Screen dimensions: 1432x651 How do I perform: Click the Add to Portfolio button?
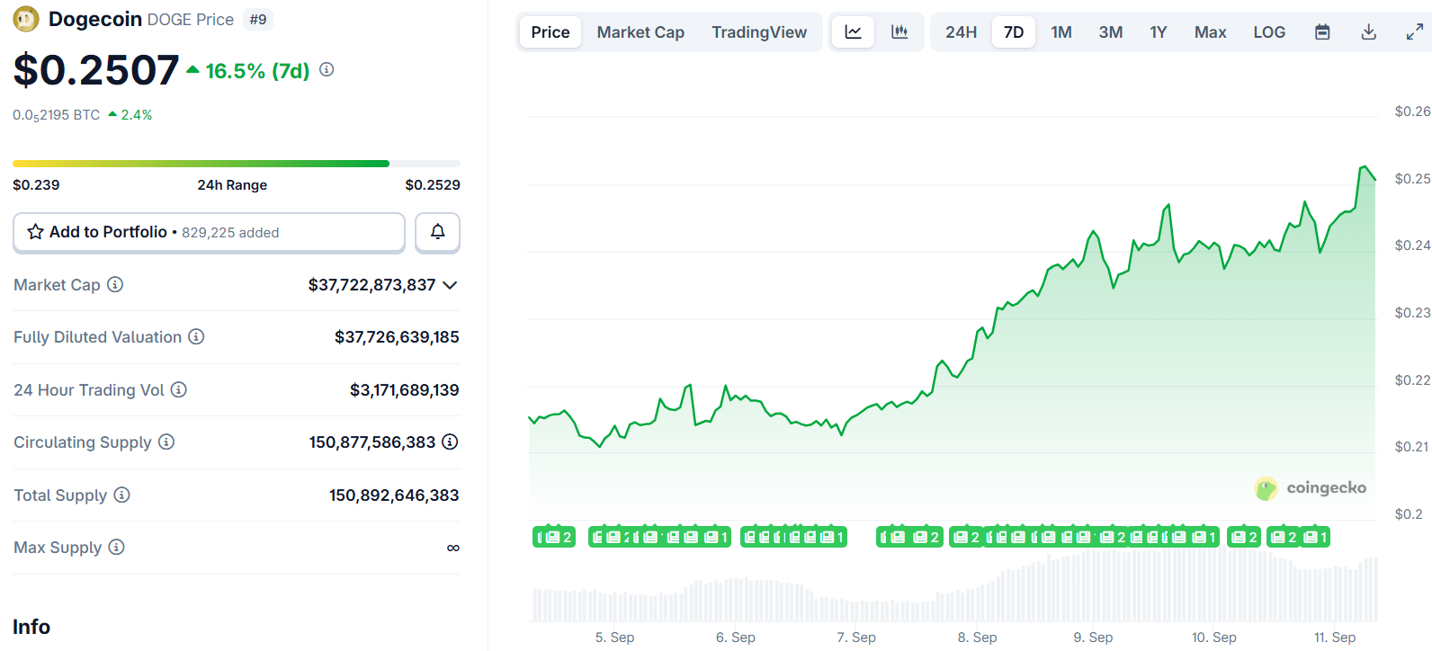click(x=209, y=232)
